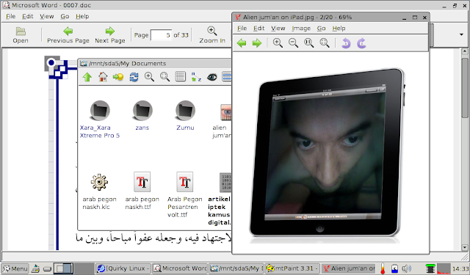The width and height of the screenshot is (470, 275).
Task: Set image to normal size zoom
Action: pyautogui.click(x=308, y=43)
